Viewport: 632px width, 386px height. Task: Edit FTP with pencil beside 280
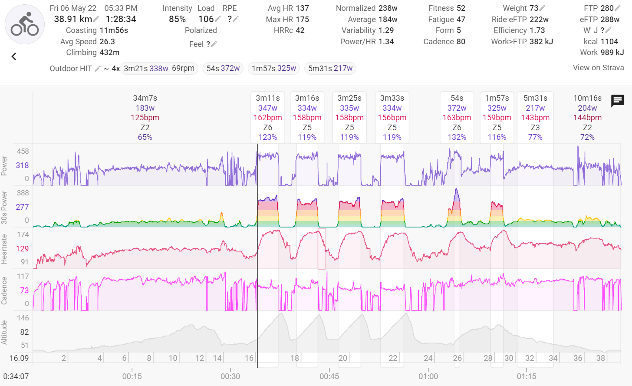[x=618, y=8]
